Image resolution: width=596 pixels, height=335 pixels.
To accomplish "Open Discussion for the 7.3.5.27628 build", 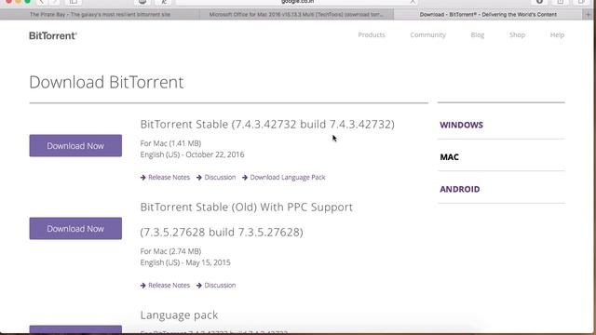I will (x=216, y=286).
